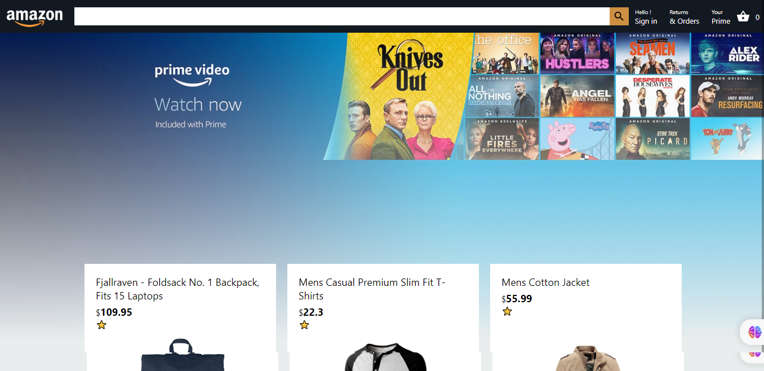Screen dimensions: 764x371
Task: Focus the search input field
Action: click(342, 16)
